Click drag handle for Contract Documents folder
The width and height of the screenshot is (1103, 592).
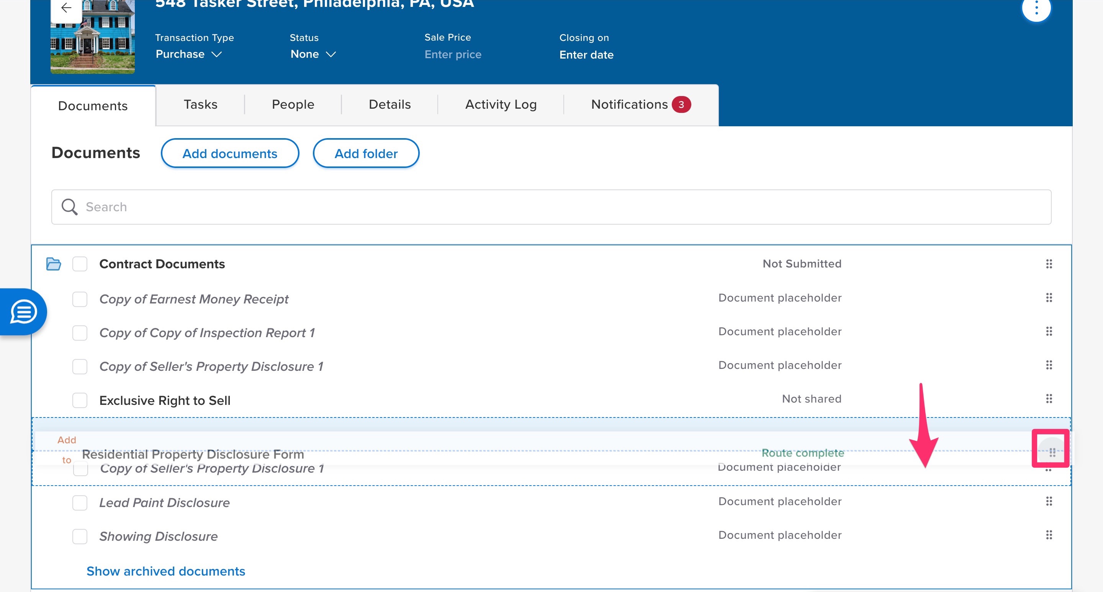[x=1049, y=264]
